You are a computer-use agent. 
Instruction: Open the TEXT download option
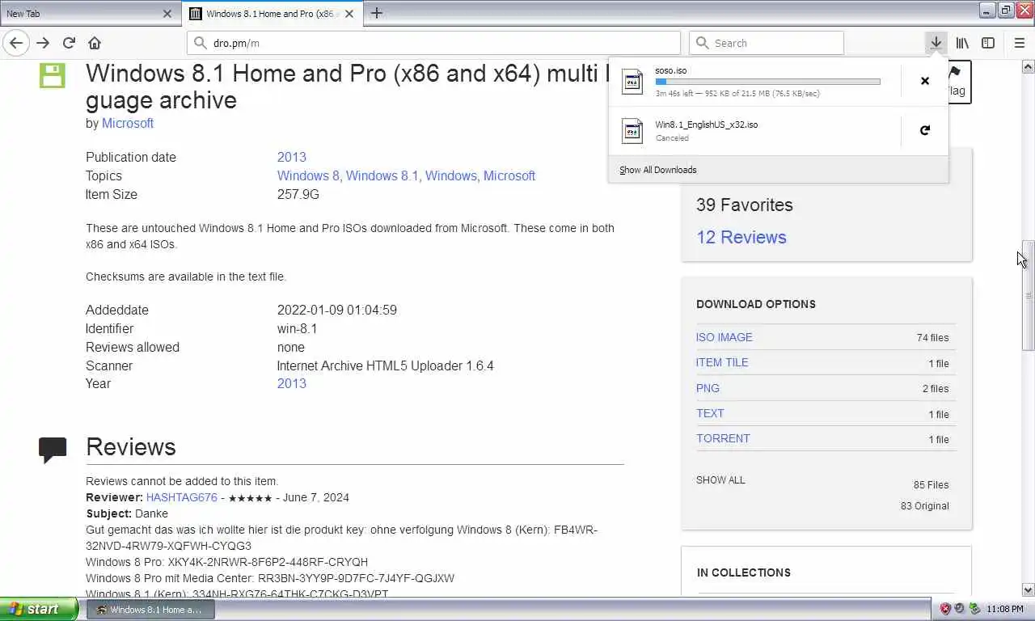pos(710,413)
